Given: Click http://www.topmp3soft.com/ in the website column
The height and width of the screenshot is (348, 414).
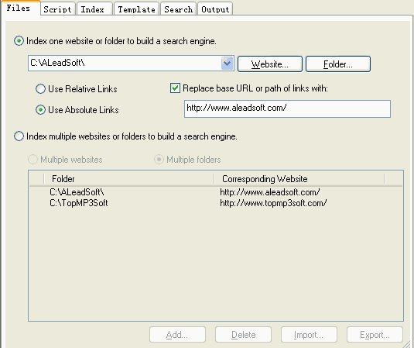Looking at the screenshot, I should point(273,203).
